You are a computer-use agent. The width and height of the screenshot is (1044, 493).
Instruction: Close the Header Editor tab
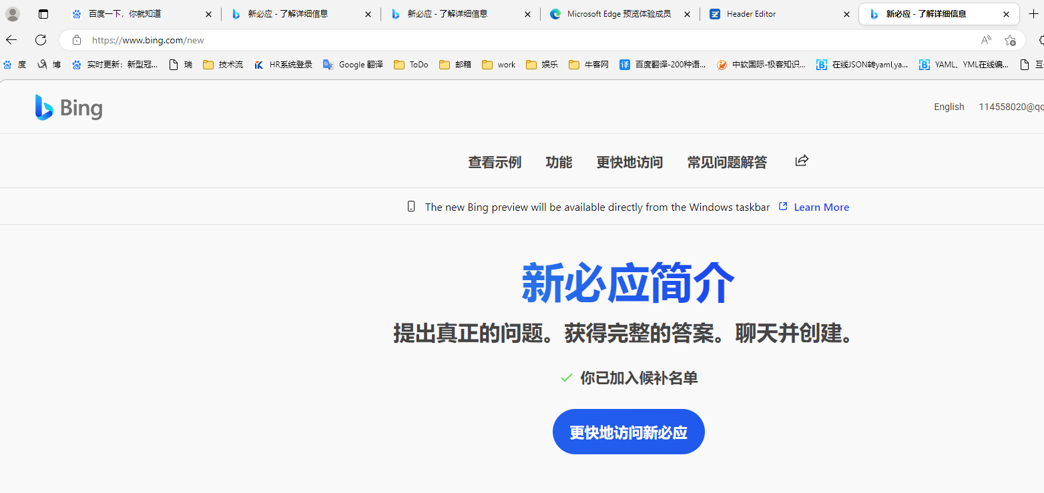846,14
